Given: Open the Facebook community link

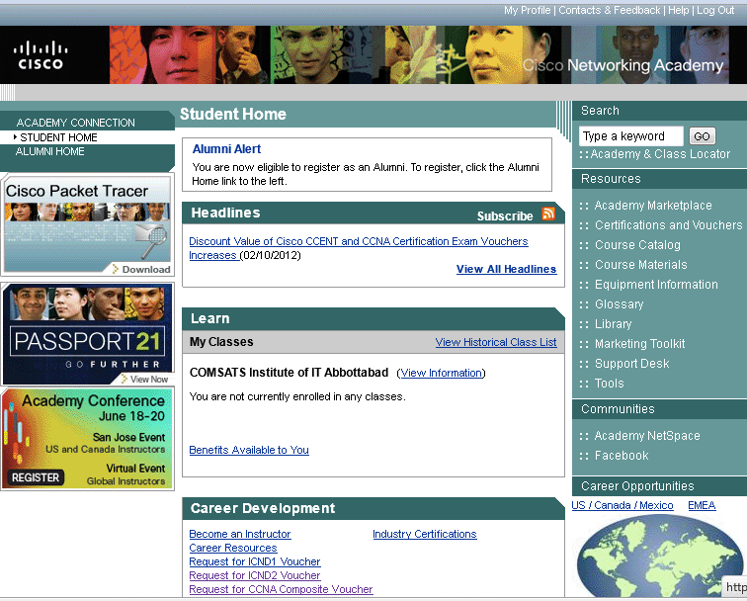Looking at the screenshot, I should [x=622, y=456].
